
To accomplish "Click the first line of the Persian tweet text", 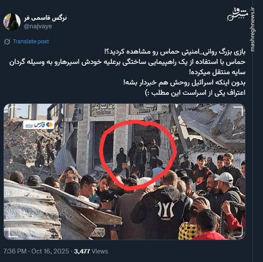I will pos(174,52).
